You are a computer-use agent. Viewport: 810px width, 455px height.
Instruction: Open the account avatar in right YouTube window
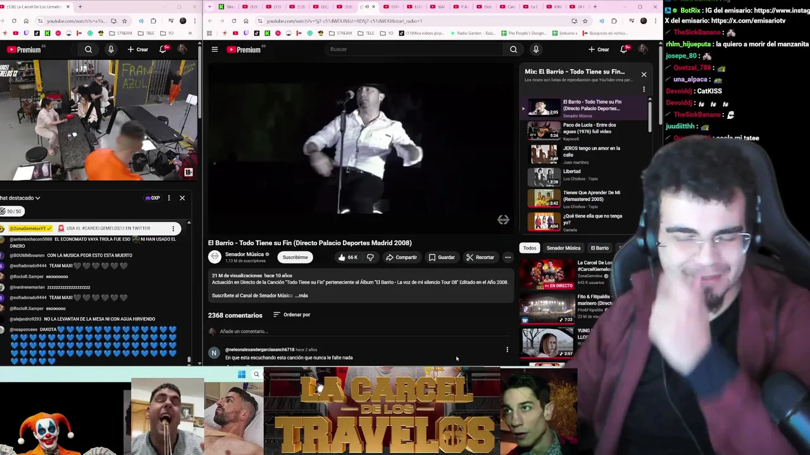point(643,49)
